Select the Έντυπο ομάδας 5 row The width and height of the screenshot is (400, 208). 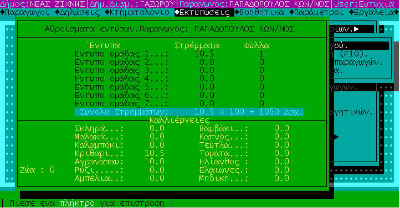[x=170, y=87]
